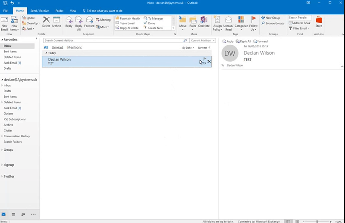This screenshot has width=345, height=223.
Task: Open more navigation options (three dots)
Action: click(x=33, y=214)
